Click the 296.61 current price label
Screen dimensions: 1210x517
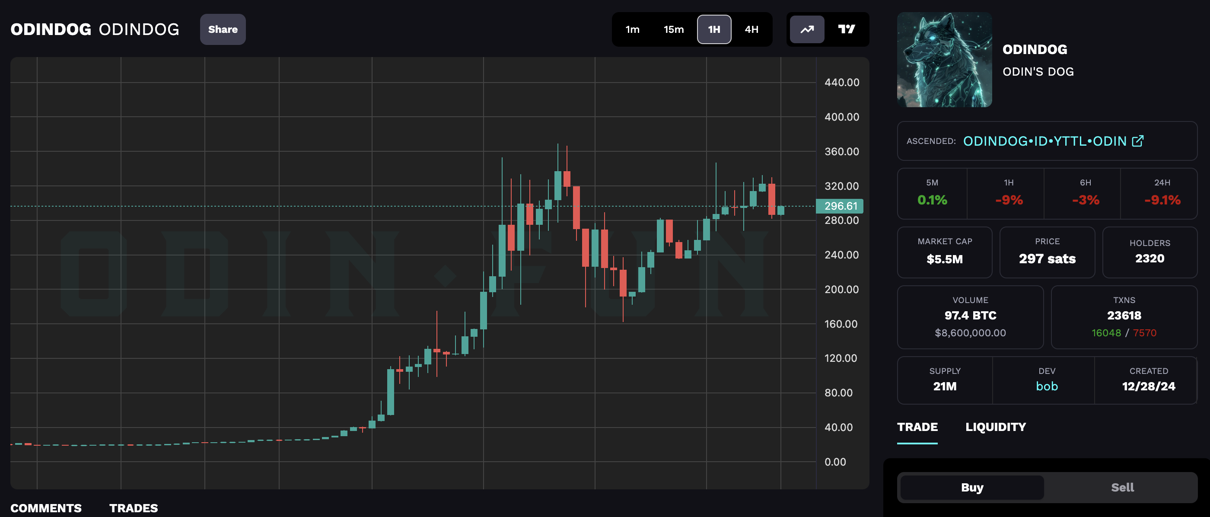(x=841, y=206)
